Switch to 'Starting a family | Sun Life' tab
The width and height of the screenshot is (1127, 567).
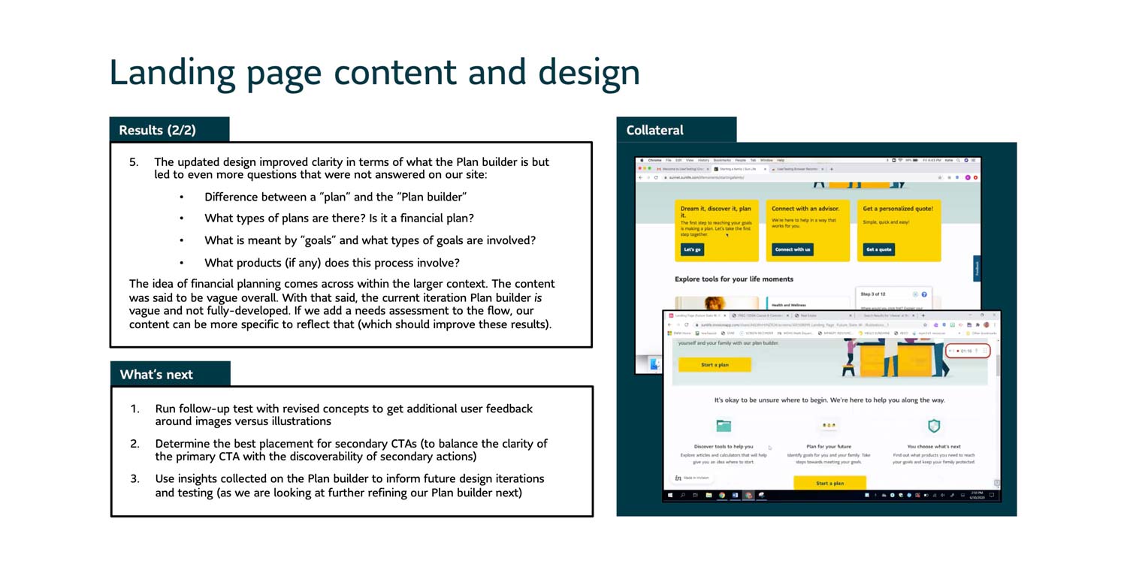click(x=739, y=169)
